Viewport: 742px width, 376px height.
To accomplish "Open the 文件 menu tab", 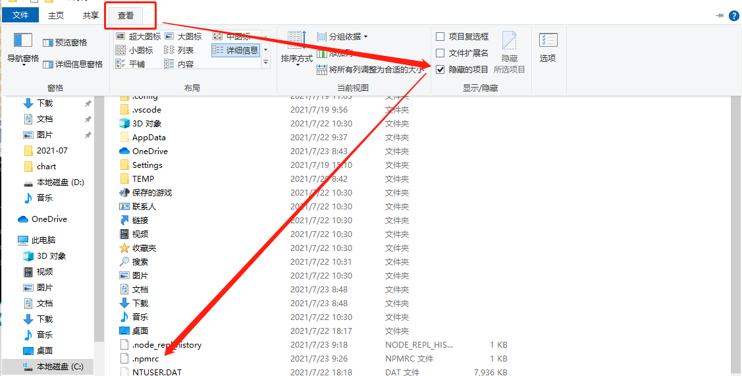I will point(20,15).
